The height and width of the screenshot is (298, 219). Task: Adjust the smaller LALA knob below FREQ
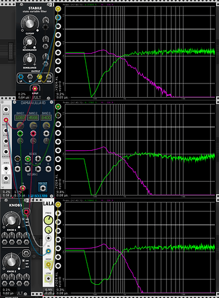(48, 229)
